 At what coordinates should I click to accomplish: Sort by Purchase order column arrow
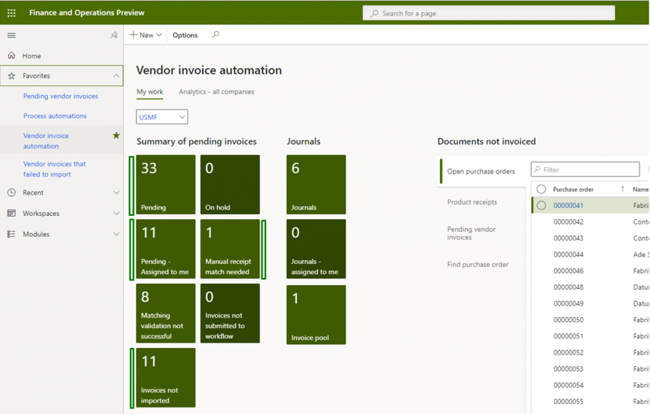623,189
